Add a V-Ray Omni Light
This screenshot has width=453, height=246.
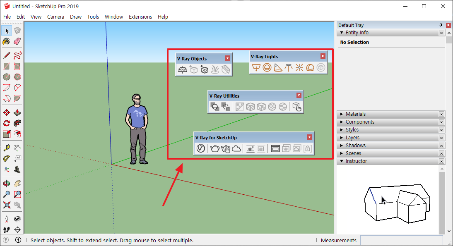click(x=299, y=67)
